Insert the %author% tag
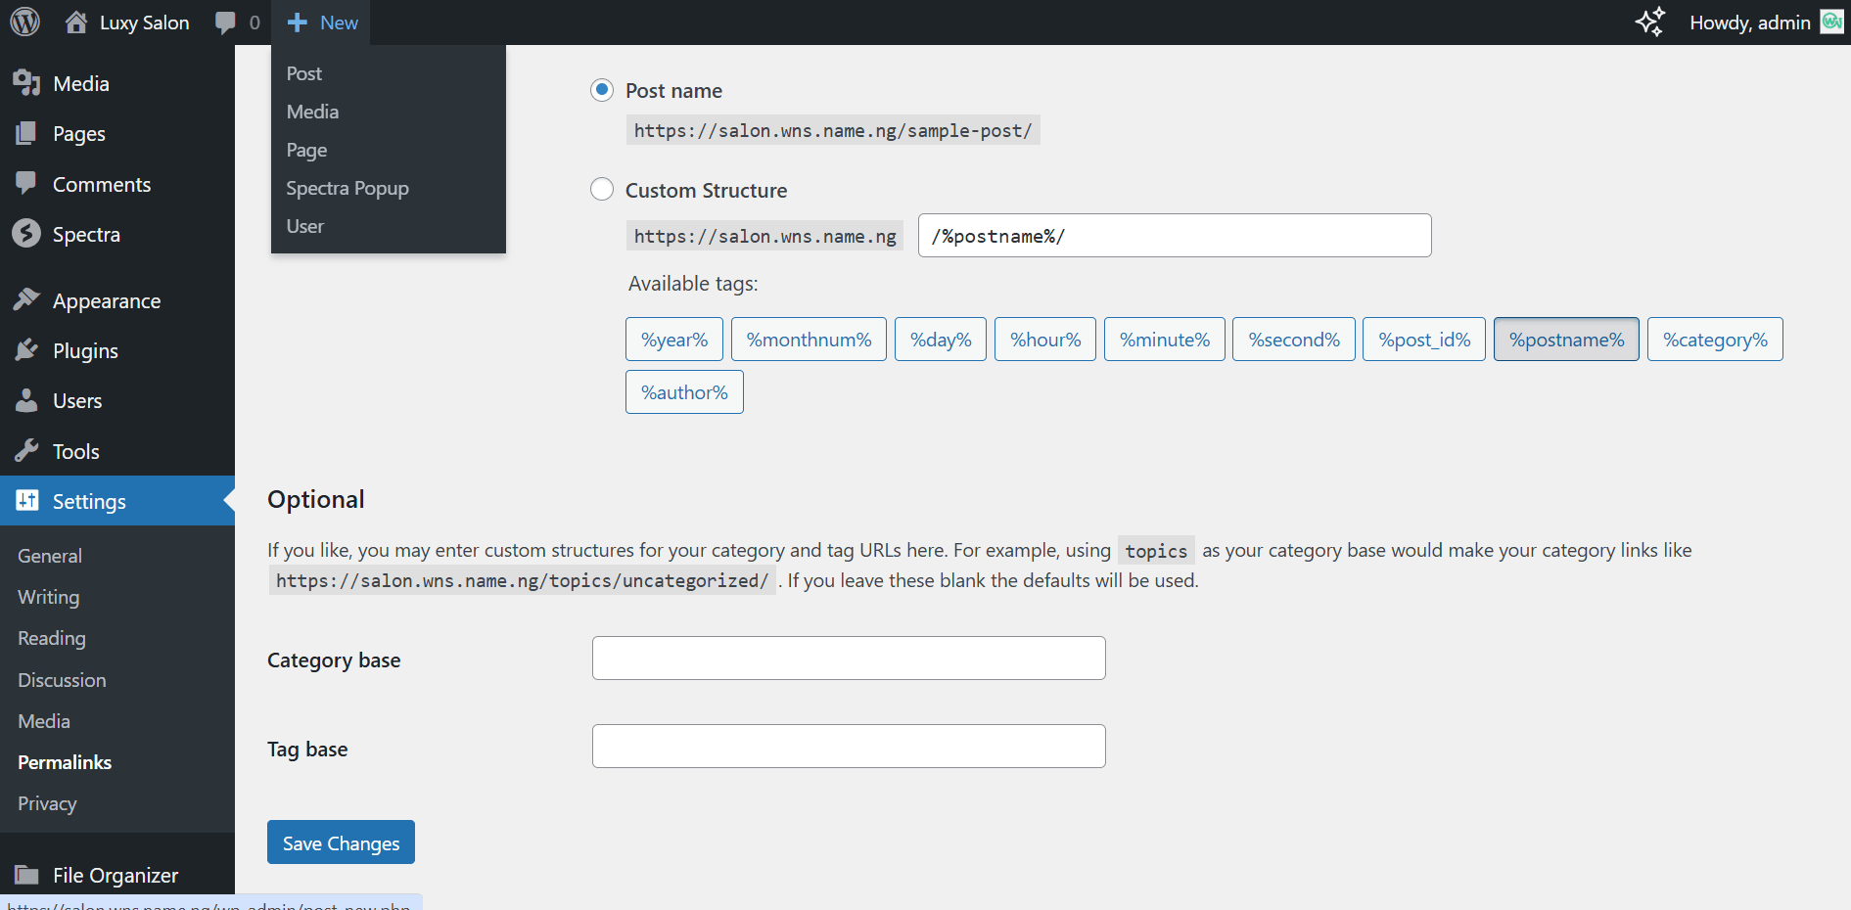Screen dimensions: 1851x910 click(x=684, y=392)
